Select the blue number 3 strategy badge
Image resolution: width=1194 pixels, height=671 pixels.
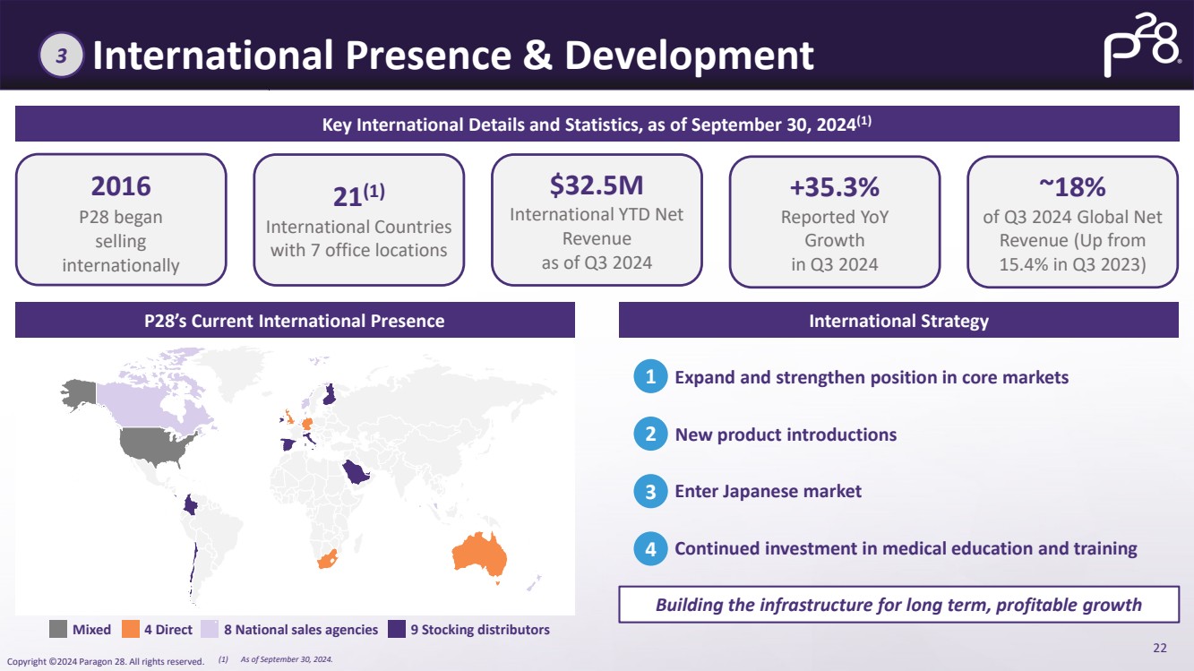pyautogui.click(x=651, y=492)
